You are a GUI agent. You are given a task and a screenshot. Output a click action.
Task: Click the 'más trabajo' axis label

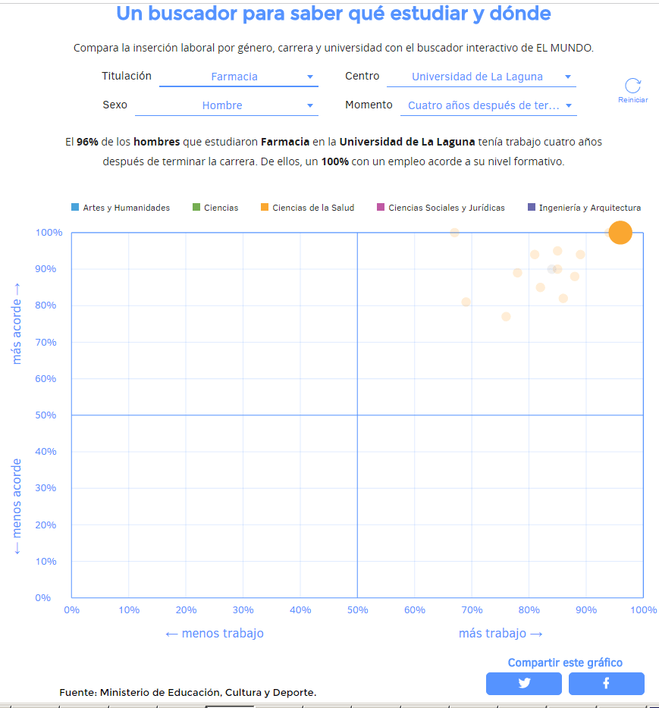501,633
